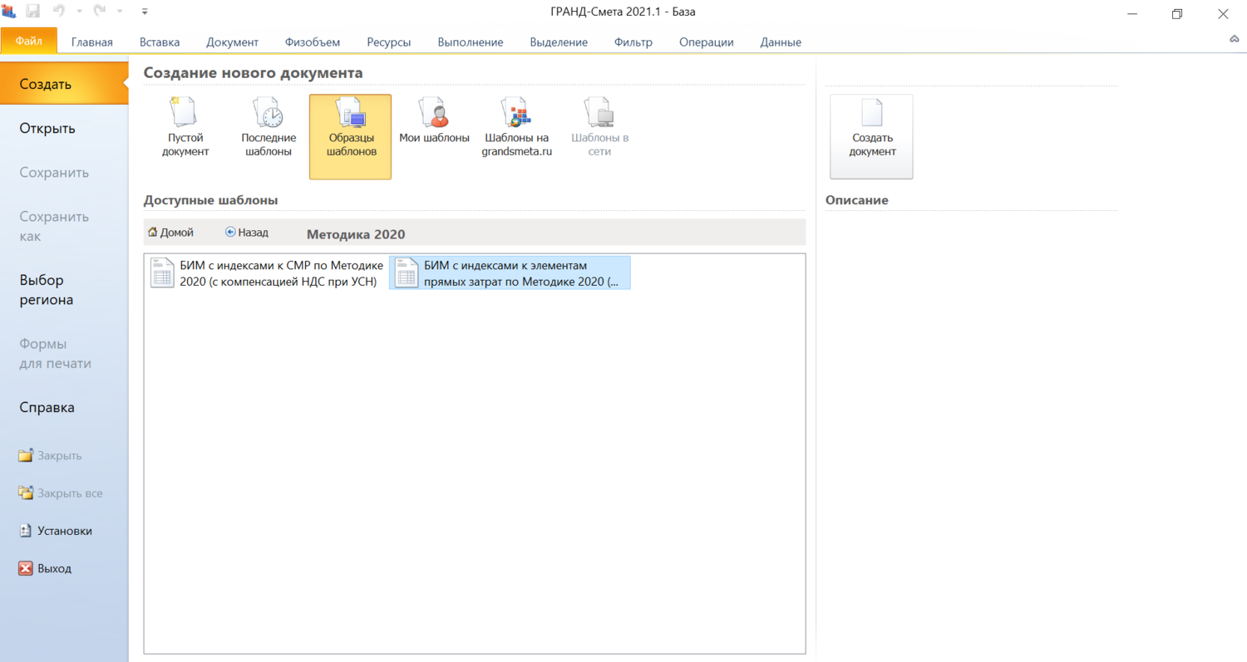
Task: Open the Фильтр ribbon tab
Action: pos(633,42)
